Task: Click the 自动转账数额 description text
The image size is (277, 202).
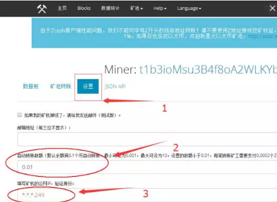Action: (x=147, y=156)
